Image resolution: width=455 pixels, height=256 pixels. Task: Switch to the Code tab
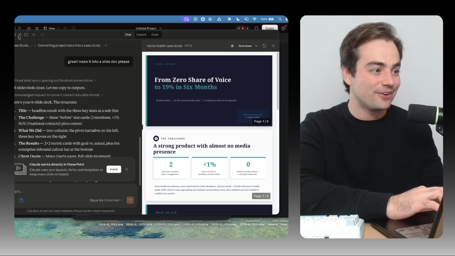155,35
